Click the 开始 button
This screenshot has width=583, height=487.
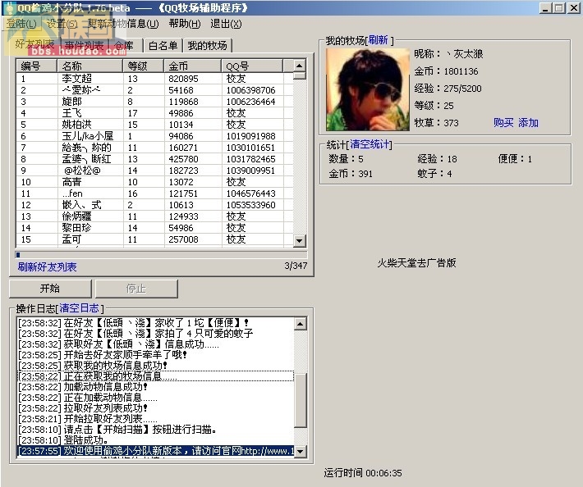(x=50, y=289)
